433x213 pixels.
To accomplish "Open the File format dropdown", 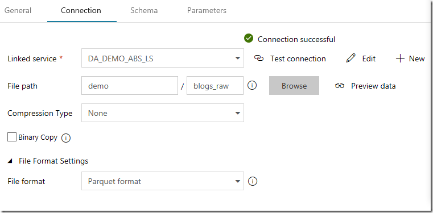I will pyautogui.click(x=163, y=181).
